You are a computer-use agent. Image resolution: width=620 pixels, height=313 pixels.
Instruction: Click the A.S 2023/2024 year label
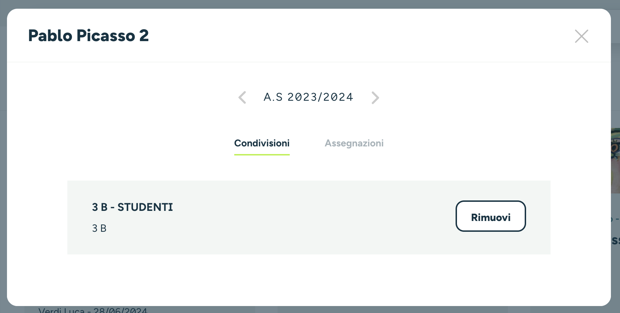308,97
